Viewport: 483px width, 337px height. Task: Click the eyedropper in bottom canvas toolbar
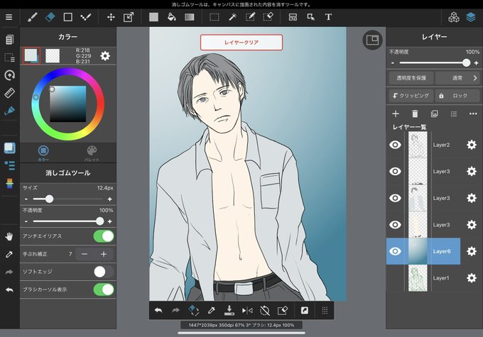click(x=212, y=311)
